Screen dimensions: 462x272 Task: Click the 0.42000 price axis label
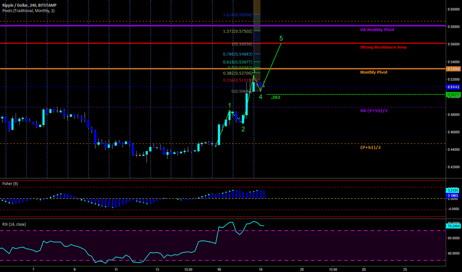coord(454,167)
